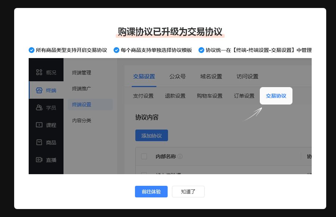The height and width of the screenshot is (217, 336).
Task: Tick the checkbox in 内部名称 header row
Action: 144,156
